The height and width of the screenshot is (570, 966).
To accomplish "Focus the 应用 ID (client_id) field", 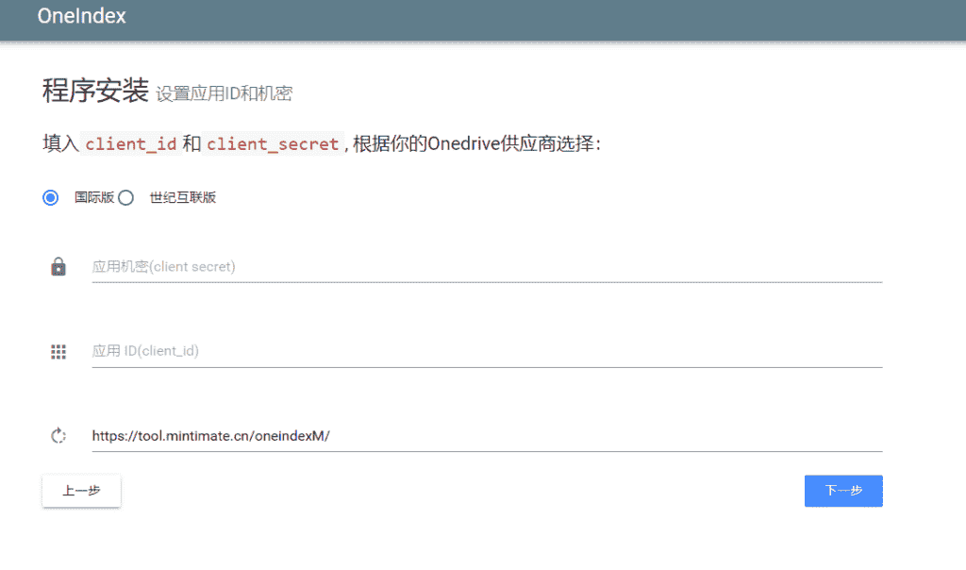I will pos(487,351).
